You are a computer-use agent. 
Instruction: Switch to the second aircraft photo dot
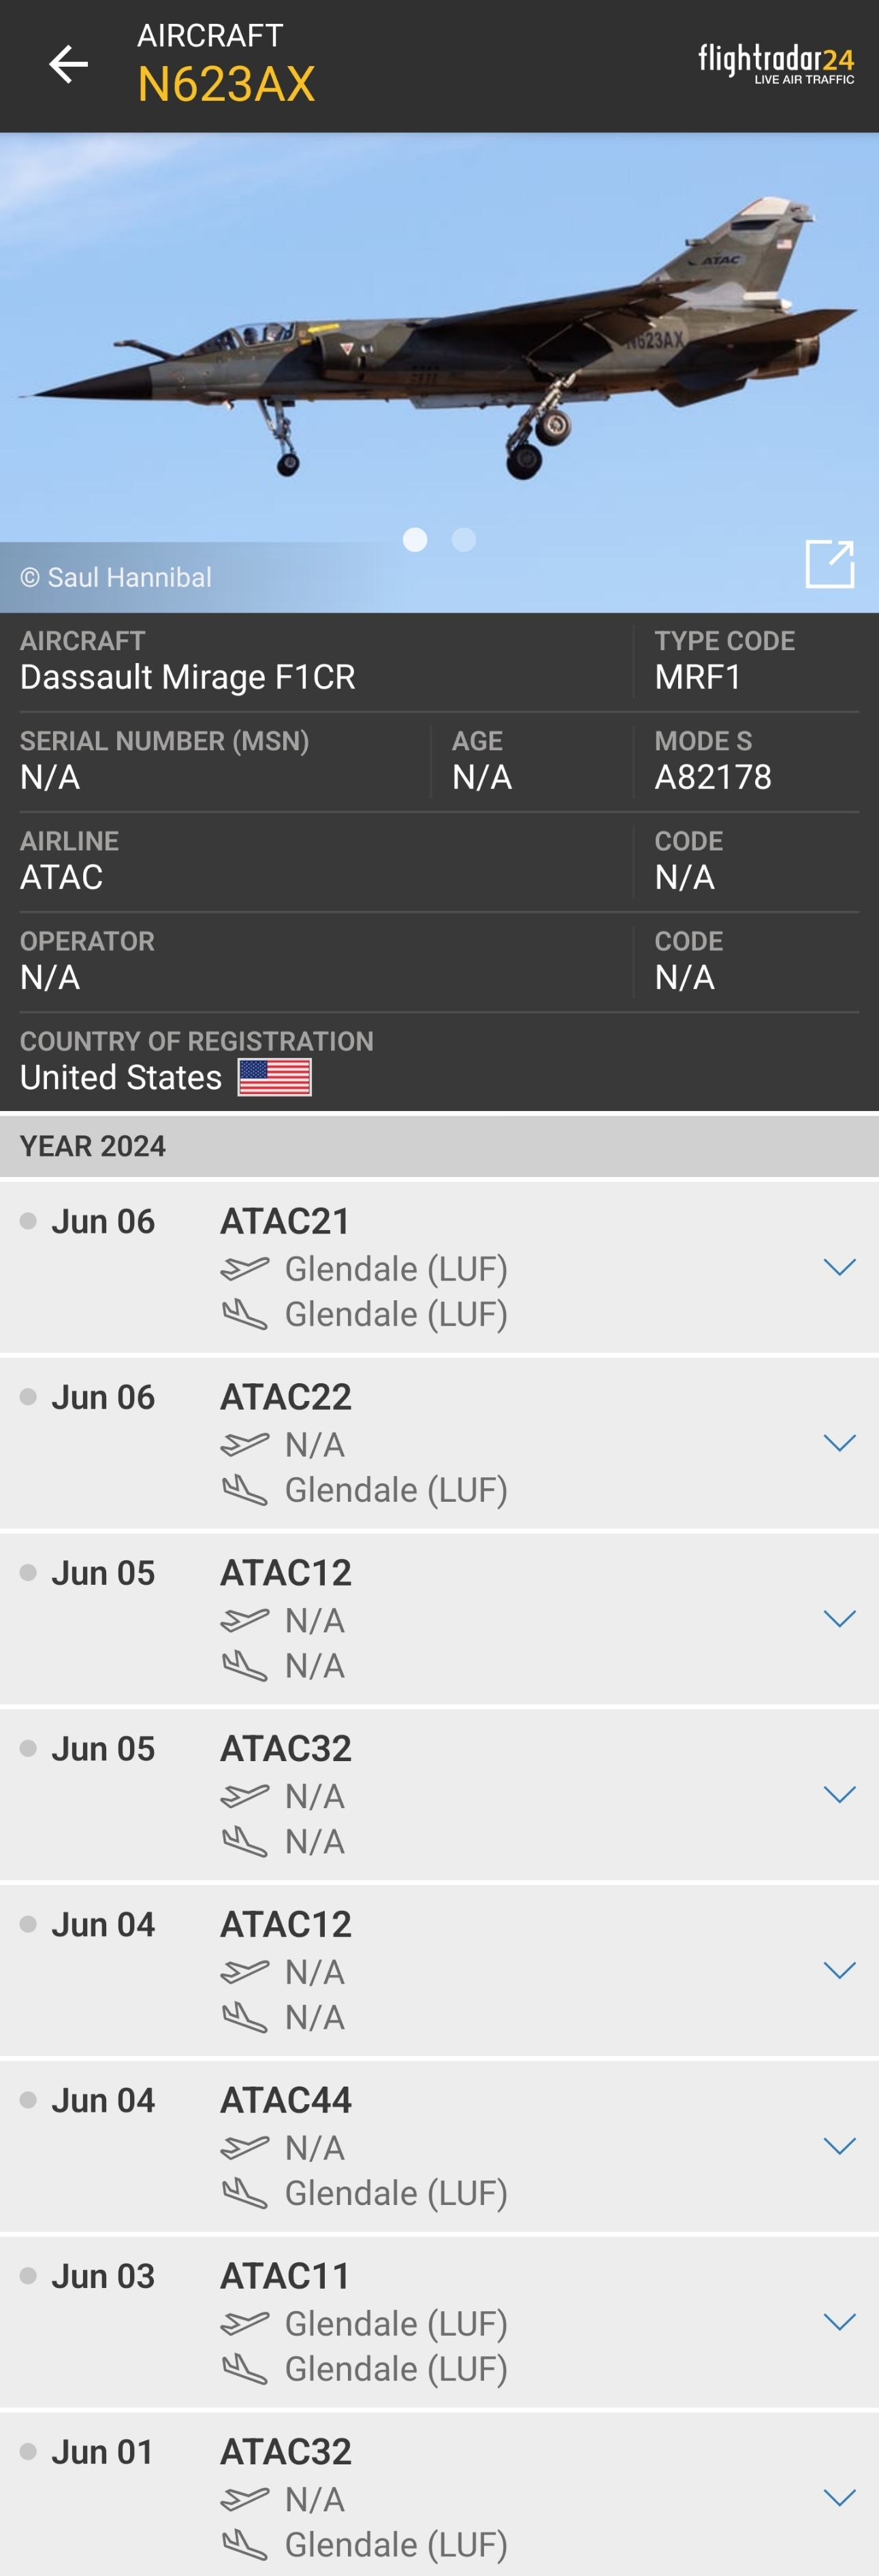464,540
